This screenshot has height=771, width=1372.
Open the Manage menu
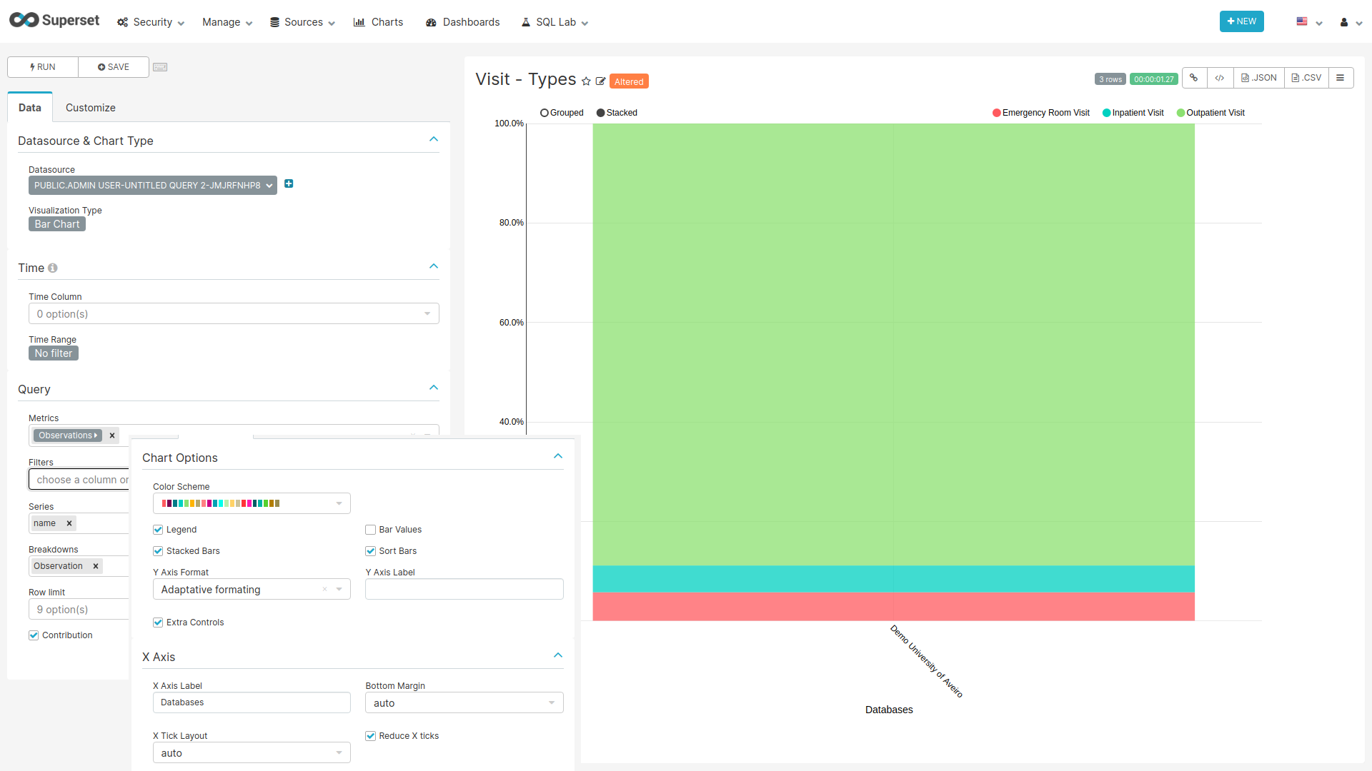pyautogui.click(x=227, y=22)
